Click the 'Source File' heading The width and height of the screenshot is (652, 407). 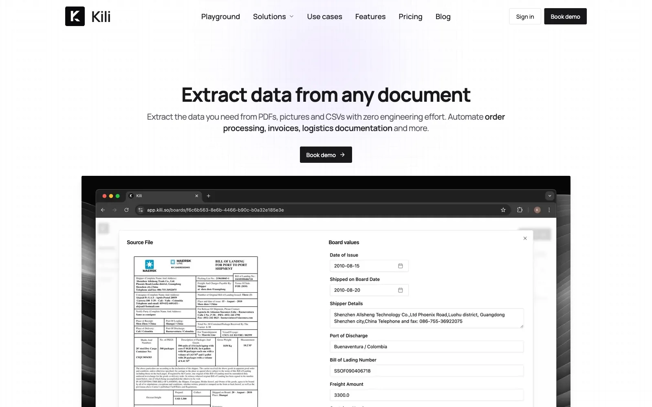(140, 242)
